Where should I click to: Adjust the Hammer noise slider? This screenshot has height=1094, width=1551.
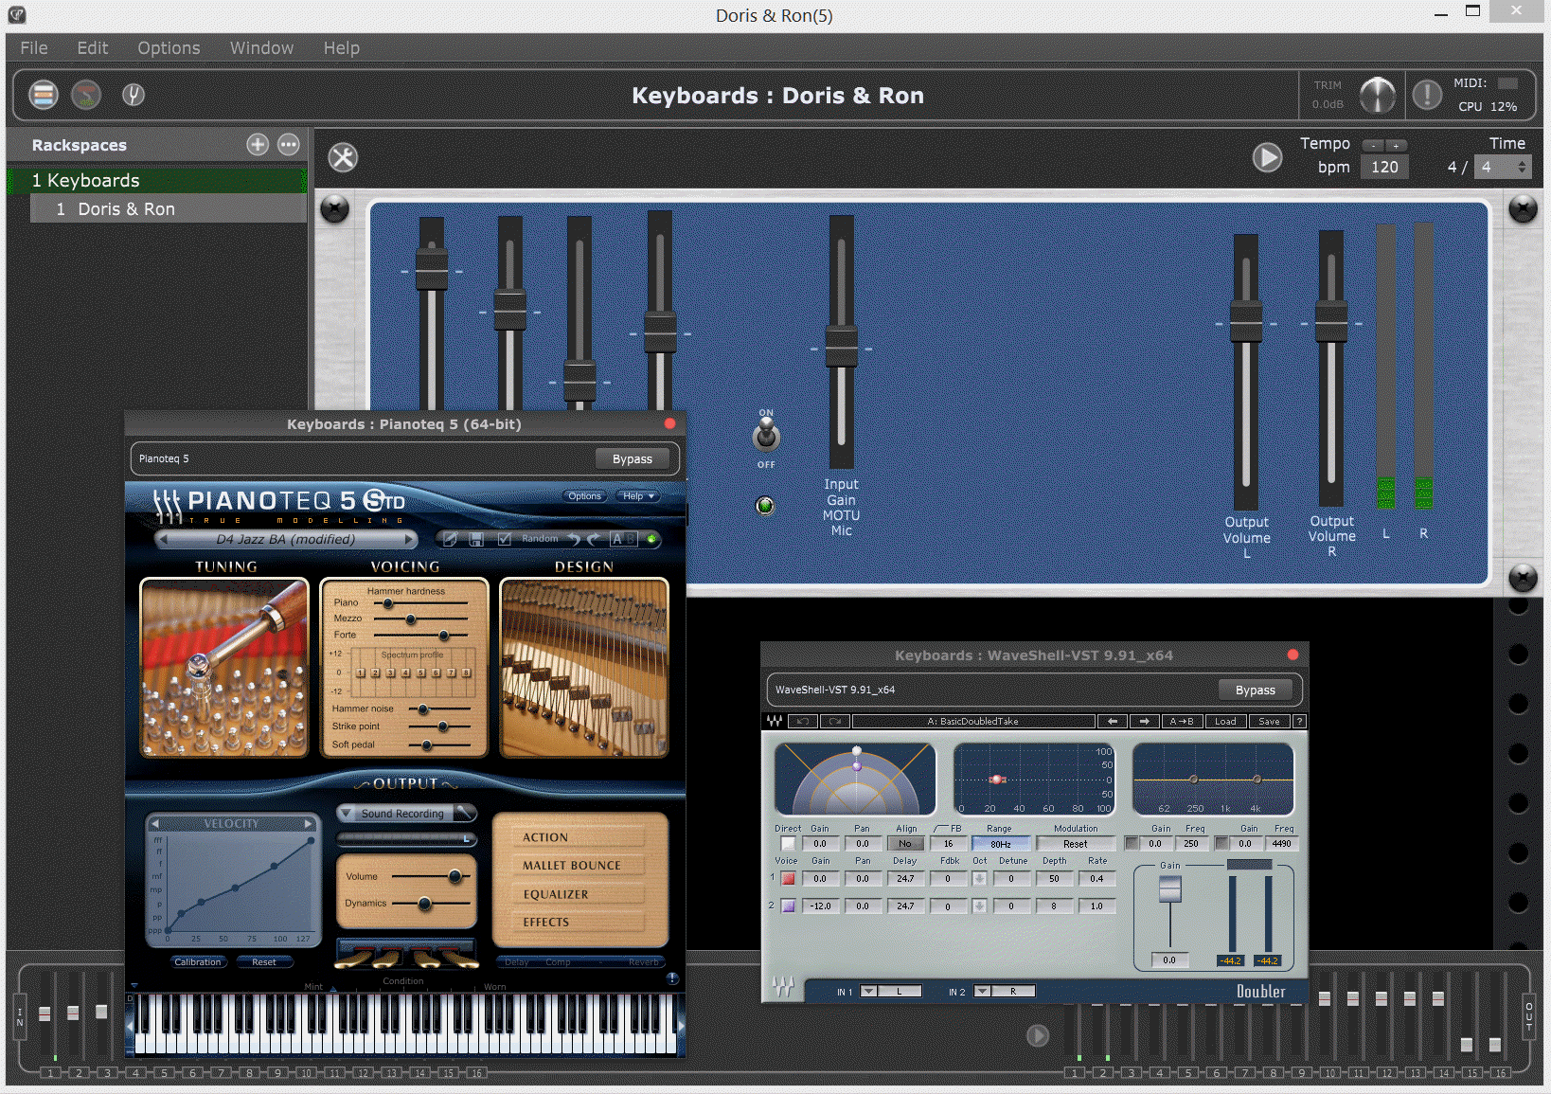(425, 708)
